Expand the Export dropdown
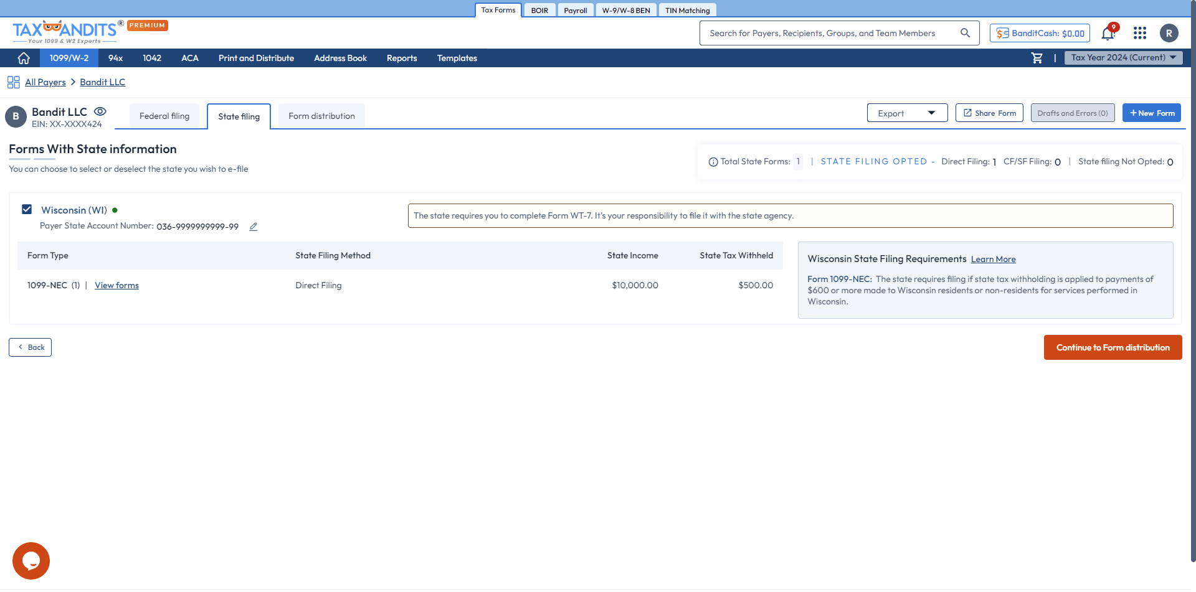The width and height of the screenshot is (1196, 592). click(x=907, y=113)
